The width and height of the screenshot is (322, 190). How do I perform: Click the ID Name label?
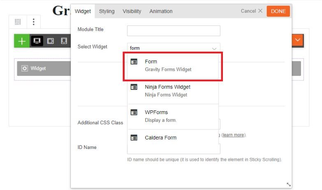pos(87,147)
